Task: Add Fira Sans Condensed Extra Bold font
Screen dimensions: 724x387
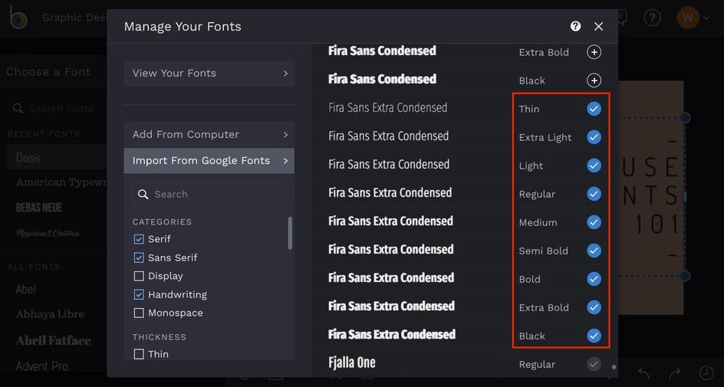Action: pyautogui.click(x=594, y=52)
